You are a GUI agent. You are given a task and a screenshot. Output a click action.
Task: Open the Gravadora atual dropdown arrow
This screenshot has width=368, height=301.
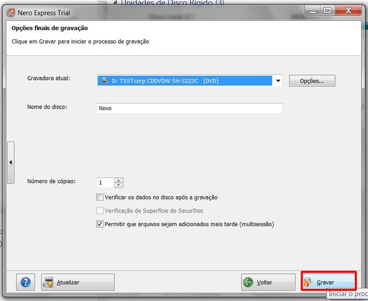pos(278,81)
